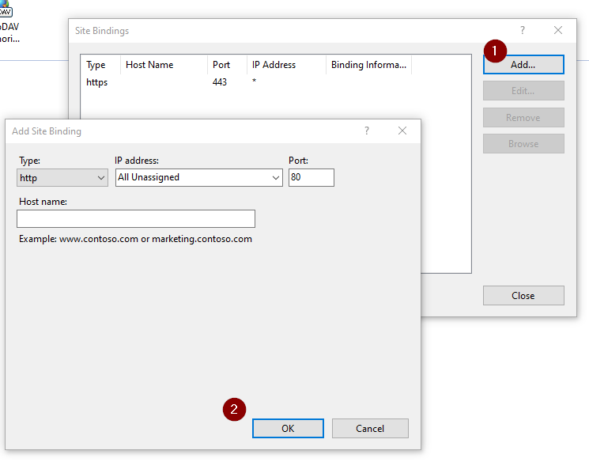Screen dimensions: 589x462
Task: Click the Browse button in Site Bindings
Action: [x=523, y=144]
